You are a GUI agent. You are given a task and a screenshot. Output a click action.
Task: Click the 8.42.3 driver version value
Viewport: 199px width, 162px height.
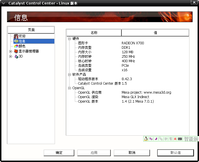click(x=127, y=79)
